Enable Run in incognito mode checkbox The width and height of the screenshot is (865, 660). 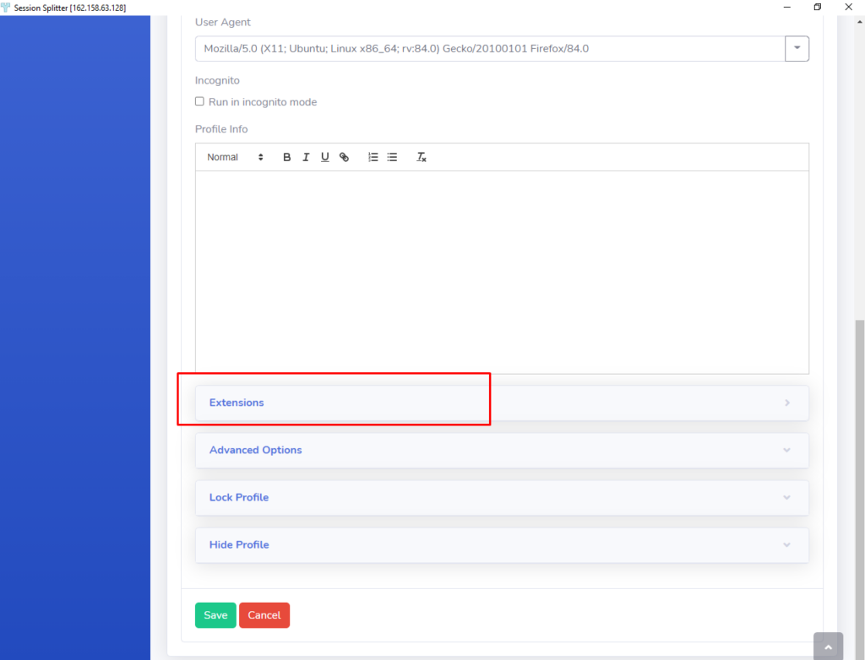coord(200,102)
